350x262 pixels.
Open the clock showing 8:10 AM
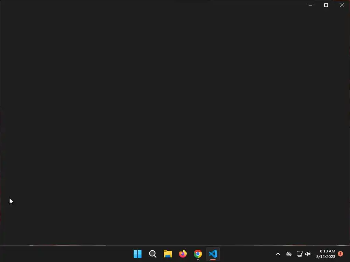[327, 251]
